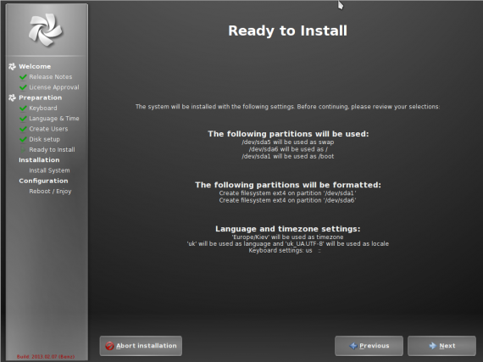
Task: Proceed with the Next button
Action: [441, 346]
